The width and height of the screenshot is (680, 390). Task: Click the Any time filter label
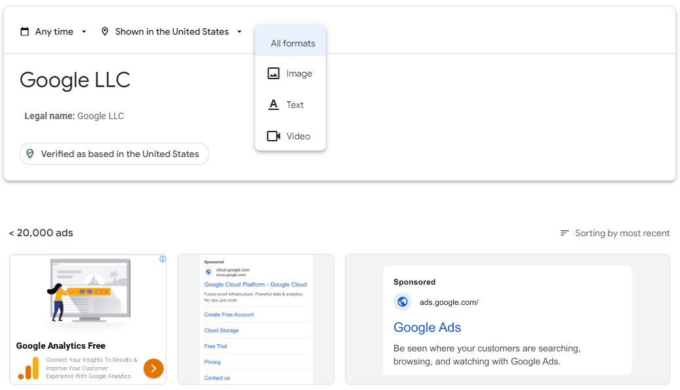tap(54, 31)
